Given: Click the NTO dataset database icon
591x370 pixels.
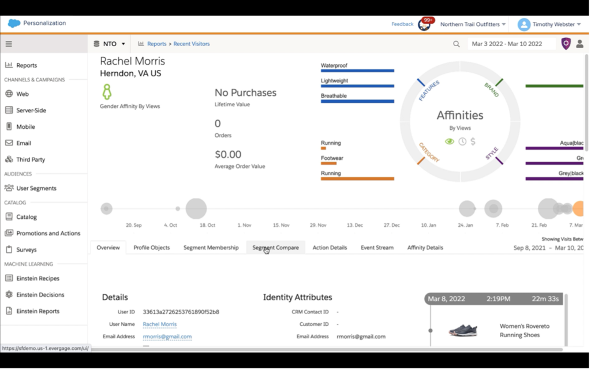Looking at the screenshot, I should [96, 44].
